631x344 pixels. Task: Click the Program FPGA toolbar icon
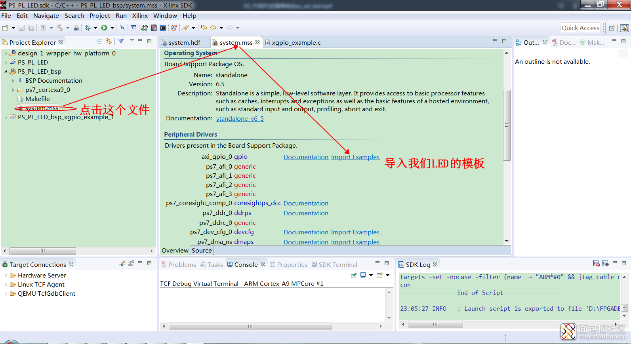pos(145,28)
